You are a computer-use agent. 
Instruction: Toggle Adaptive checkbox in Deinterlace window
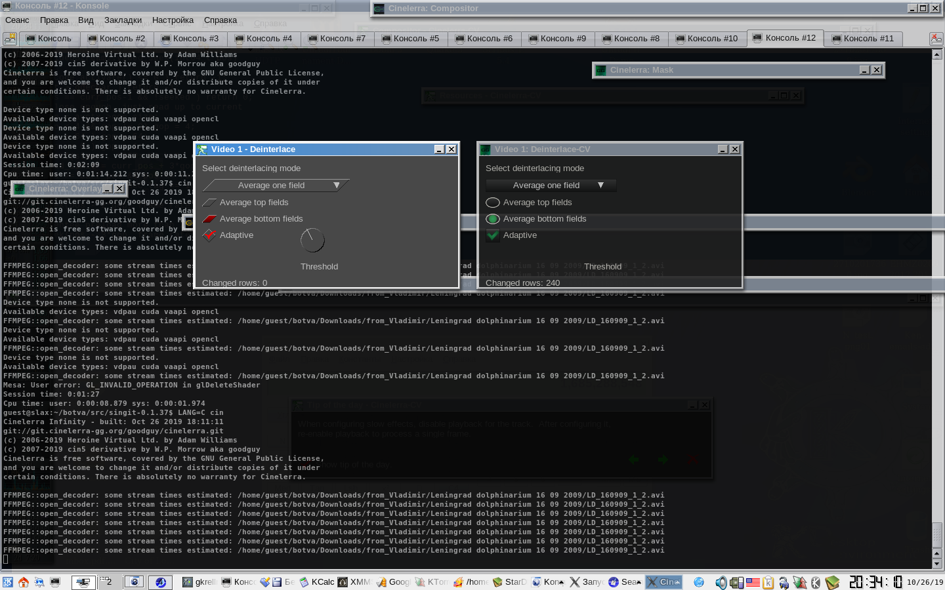point(210,235)
